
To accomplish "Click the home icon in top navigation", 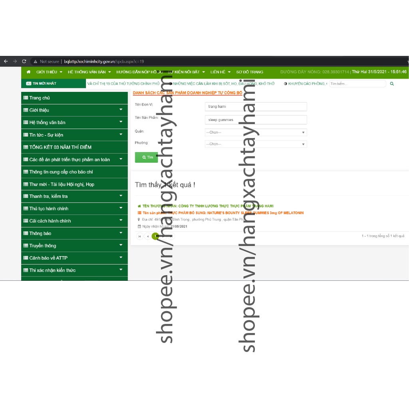I will click(x=28, y=72).
